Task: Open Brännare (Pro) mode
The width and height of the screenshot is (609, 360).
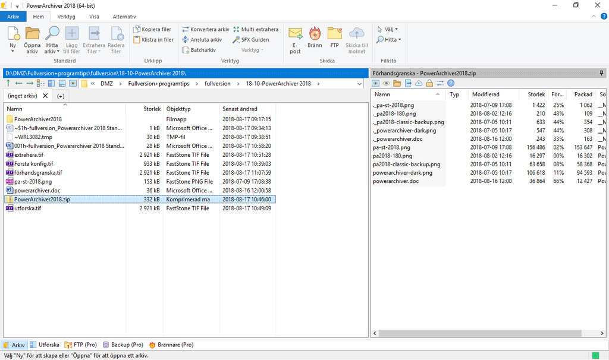Action: tap(171, 345)
